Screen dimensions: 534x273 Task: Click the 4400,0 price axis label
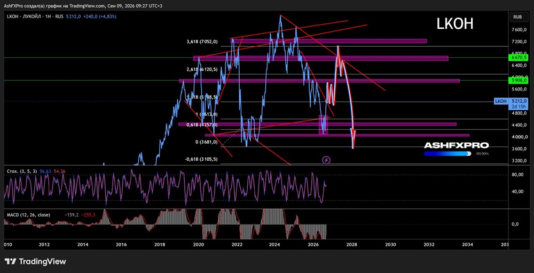(x=519, y=125)
